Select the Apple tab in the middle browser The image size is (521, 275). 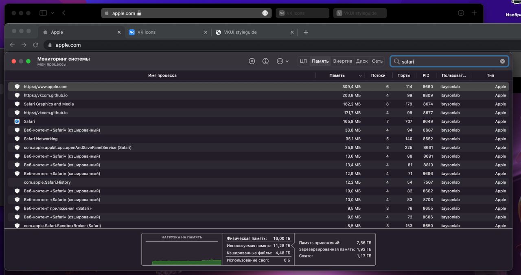click(81, 32)
